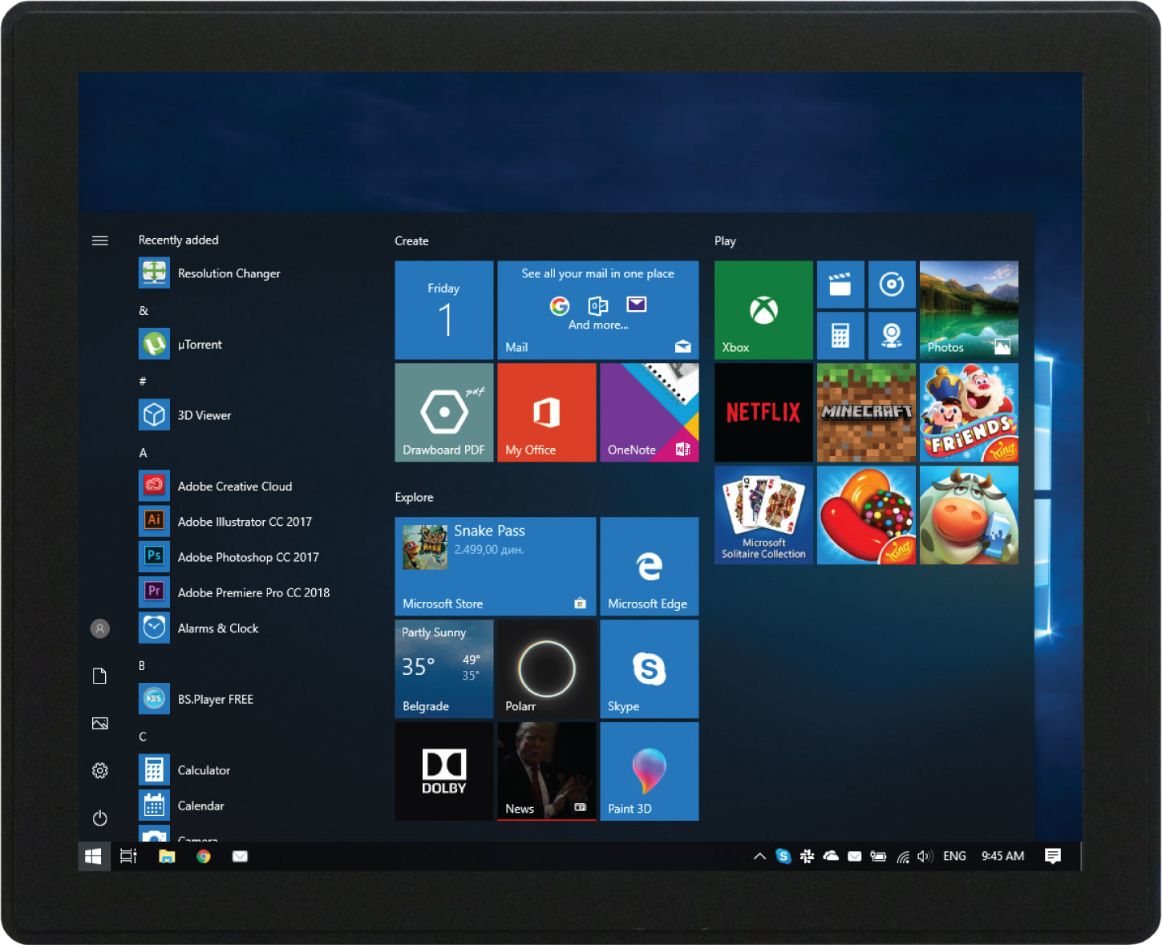Viewport: 1162px width, 945px height.
Task: Open Skype icon in system tray
Action: tap(783, 856)
